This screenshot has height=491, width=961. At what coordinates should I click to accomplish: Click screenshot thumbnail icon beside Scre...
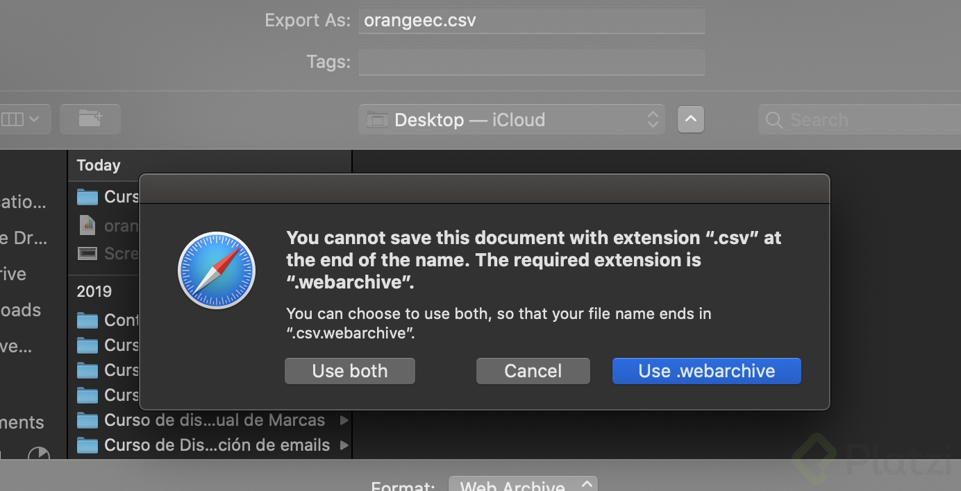[87, 254]
